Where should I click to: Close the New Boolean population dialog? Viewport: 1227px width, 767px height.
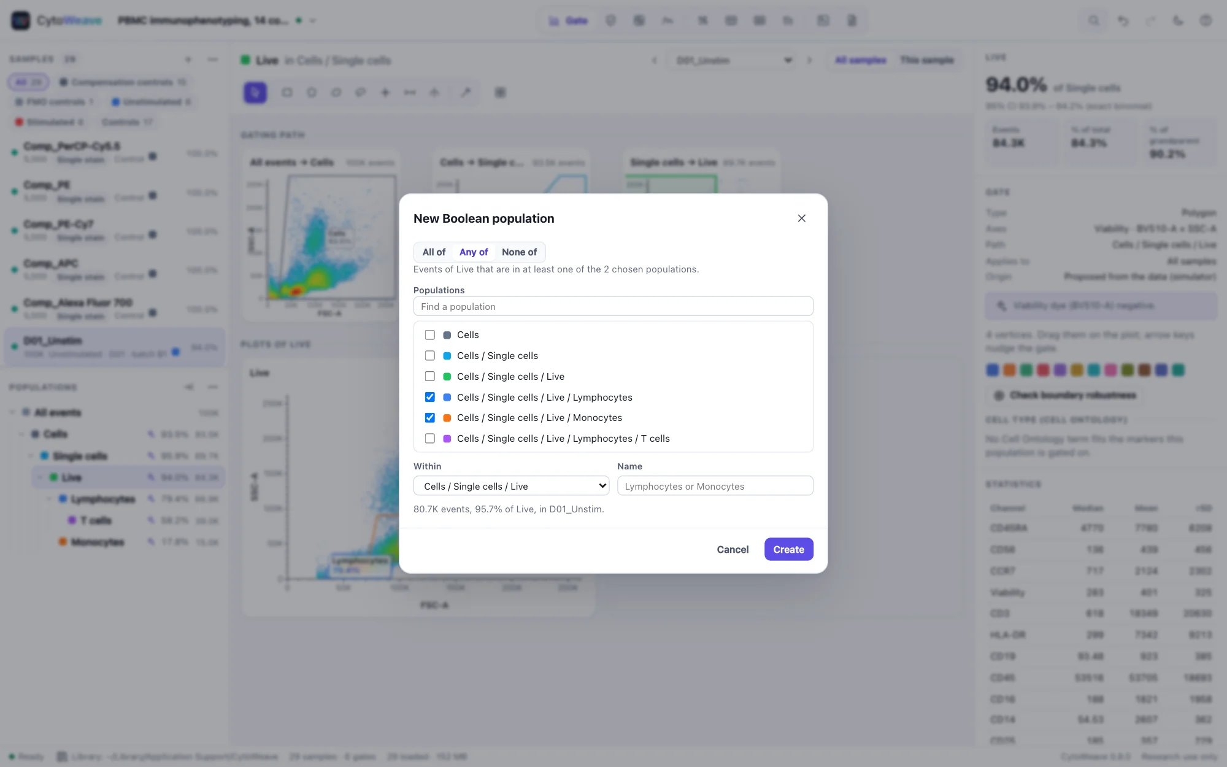pyautogui.click(x=801, y=218)
